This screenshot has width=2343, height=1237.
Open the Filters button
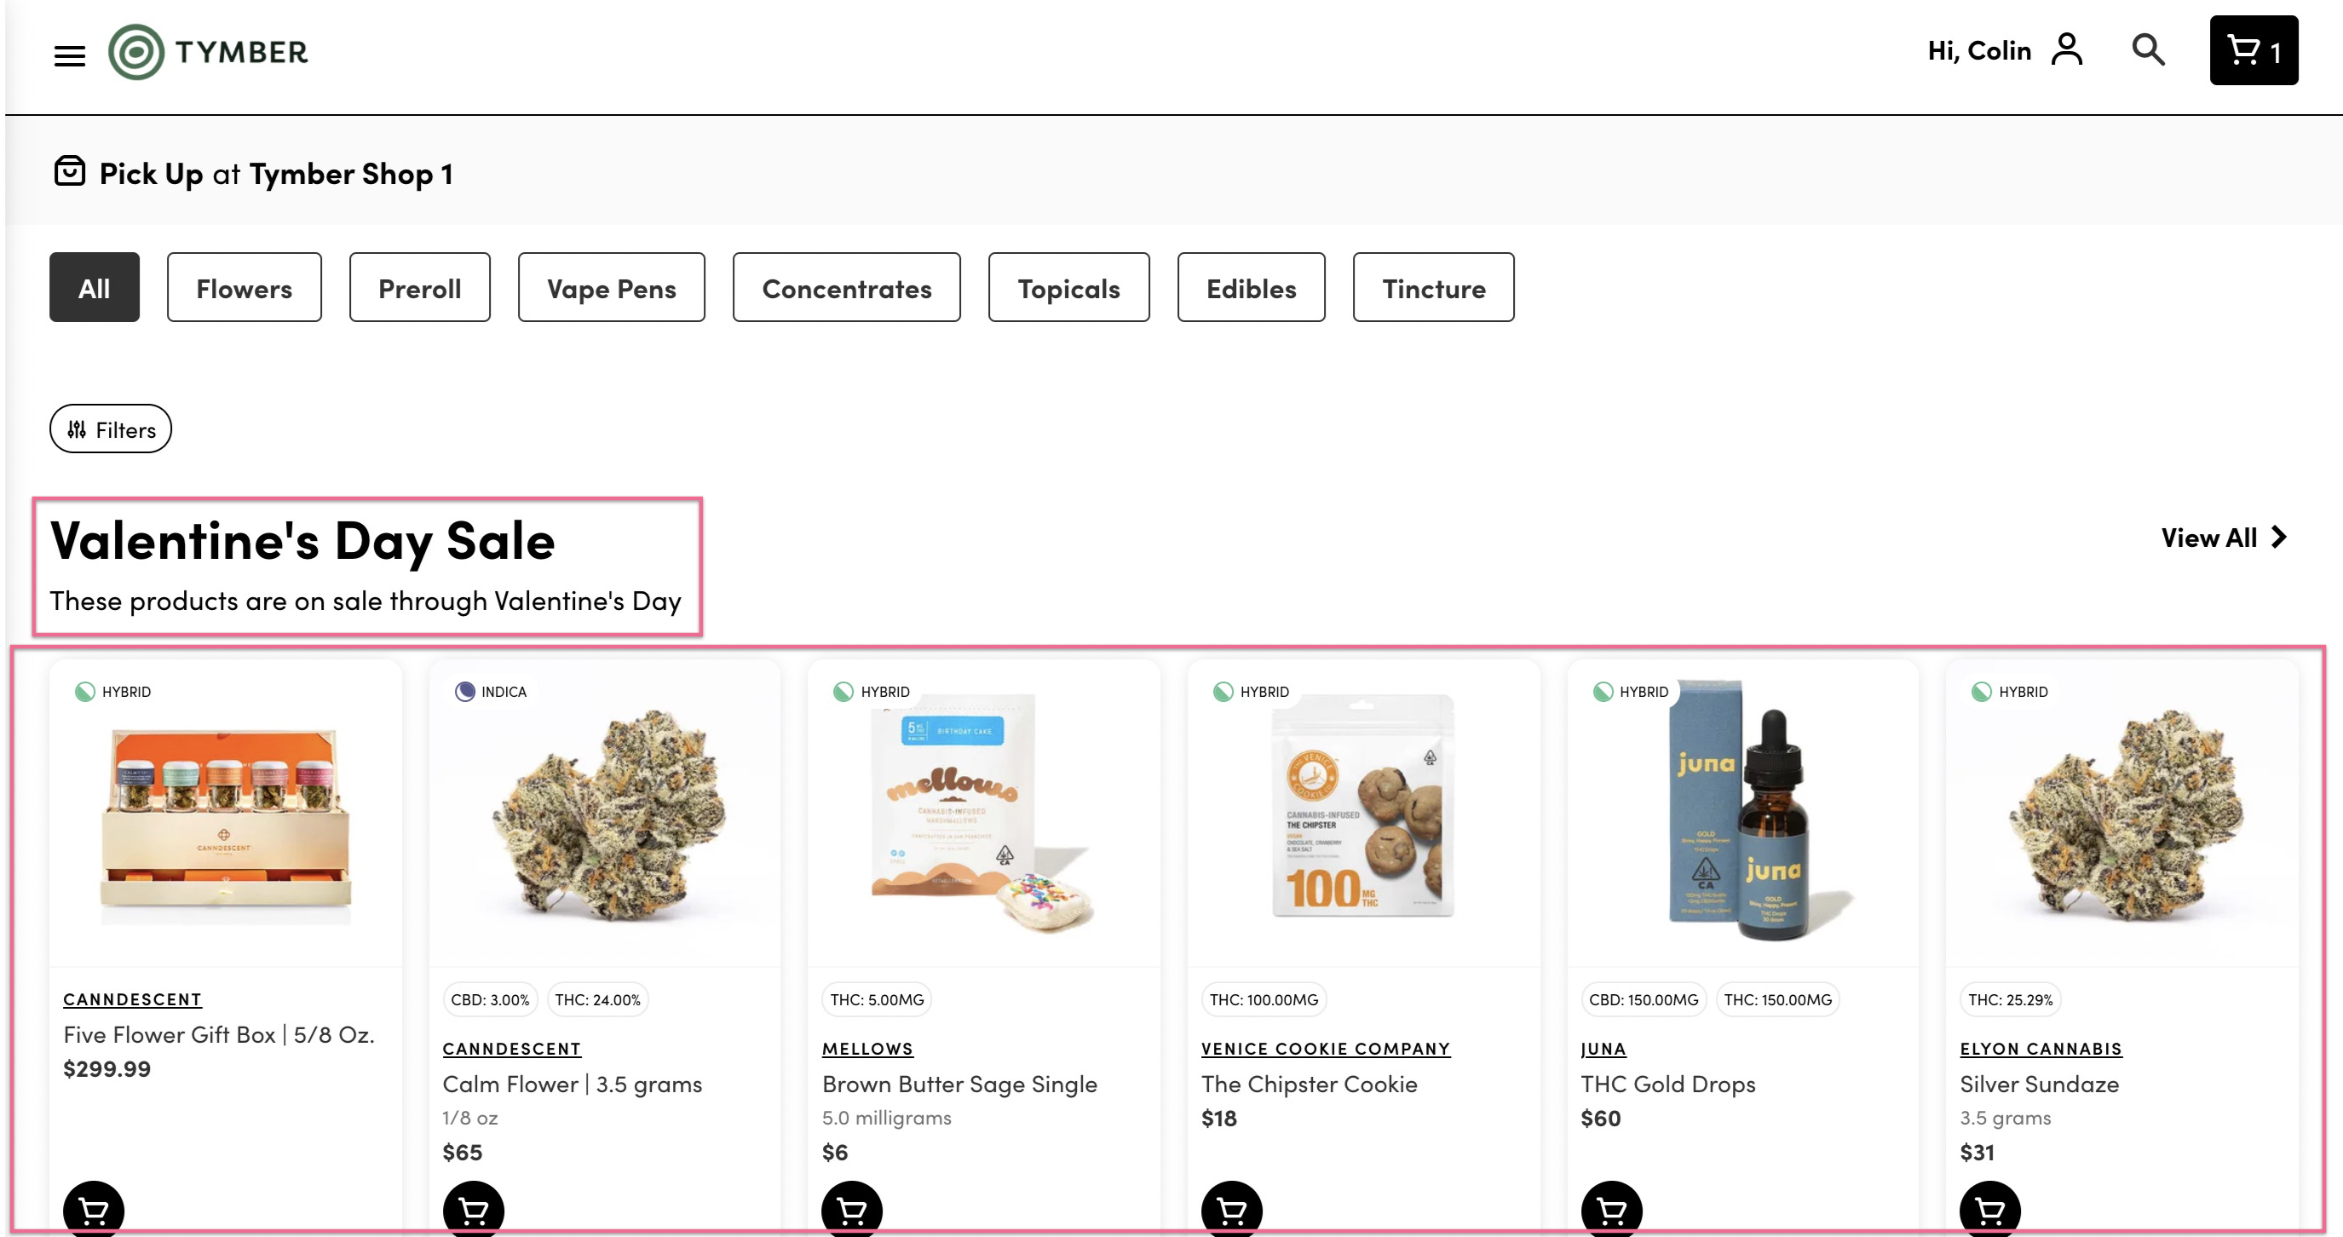(110, 429)
